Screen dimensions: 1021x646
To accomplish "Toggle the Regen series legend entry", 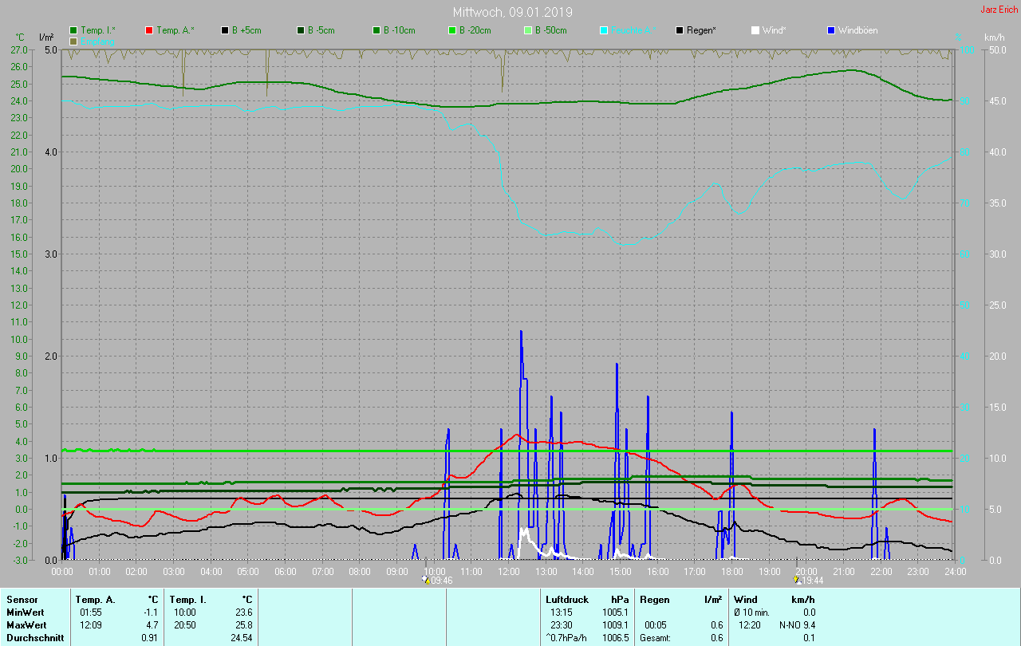I will (700, 30).
